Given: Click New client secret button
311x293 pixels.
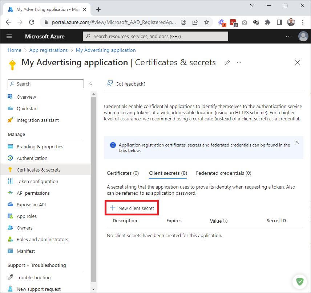Looking at the screenshot, I should [132, 208].
